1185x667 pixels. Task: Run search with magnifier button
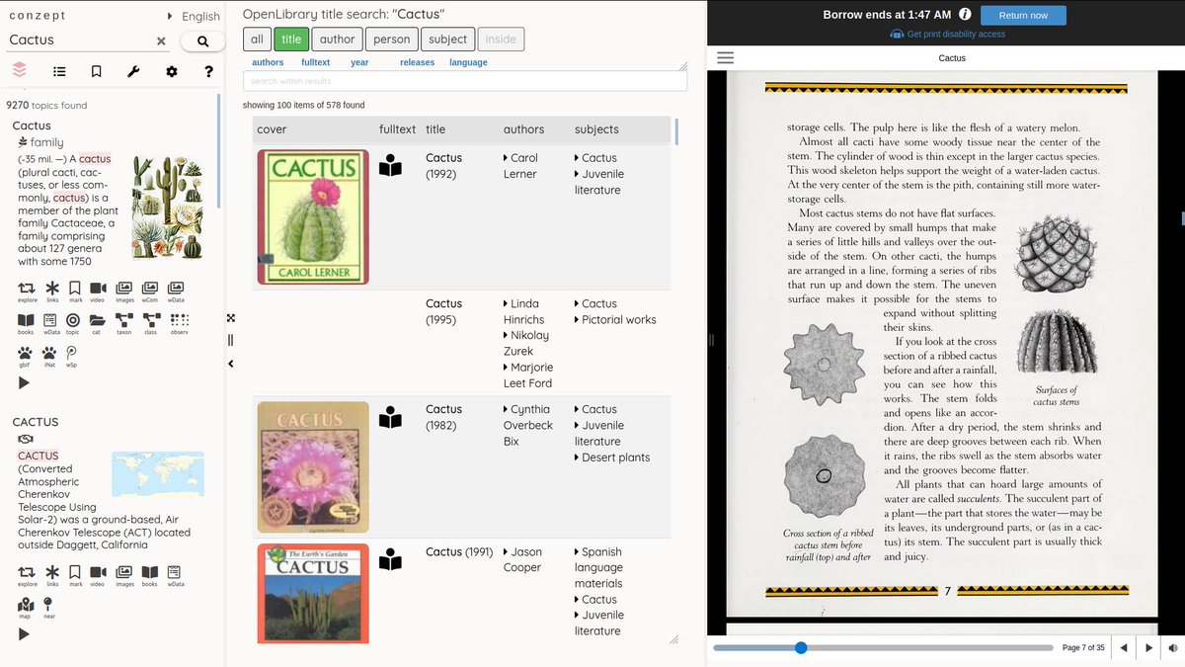click(202, 41)
